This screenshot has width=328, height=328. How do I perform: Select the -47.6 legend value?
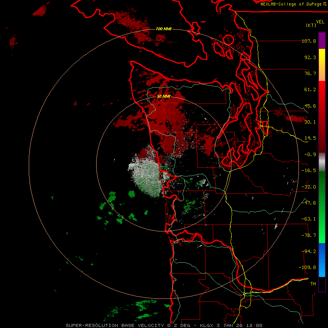click(309, 203)
